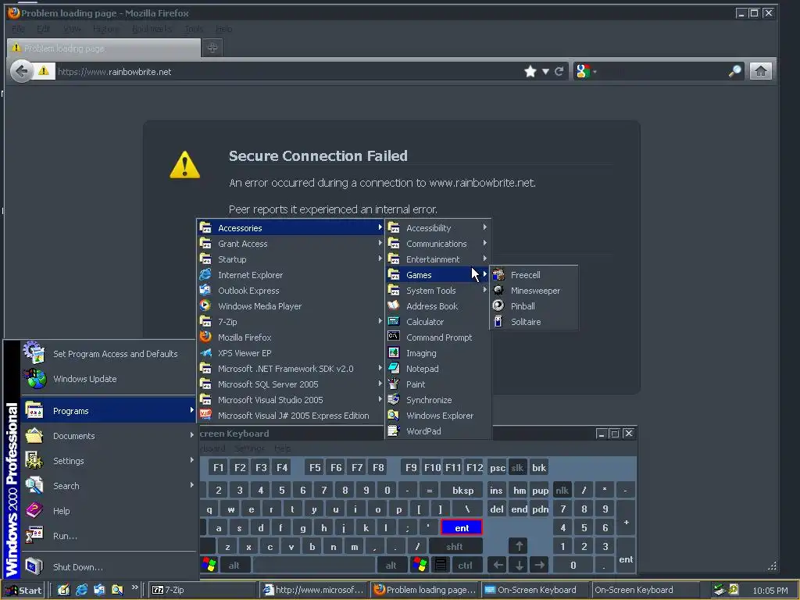Launch Microsoft Visual J# 2005 Express Edition

coord(291,416)
